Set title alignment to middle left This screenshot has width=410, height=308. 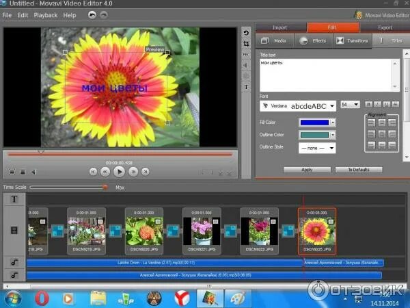[x=371, y=134]
